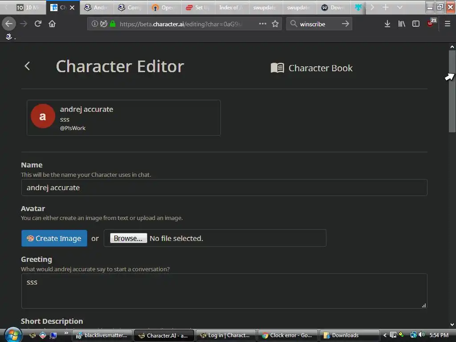This screenshot has height=342, width=456.
Task: Switch to the second 'swupdate' tab
Action: pos(299,8)
